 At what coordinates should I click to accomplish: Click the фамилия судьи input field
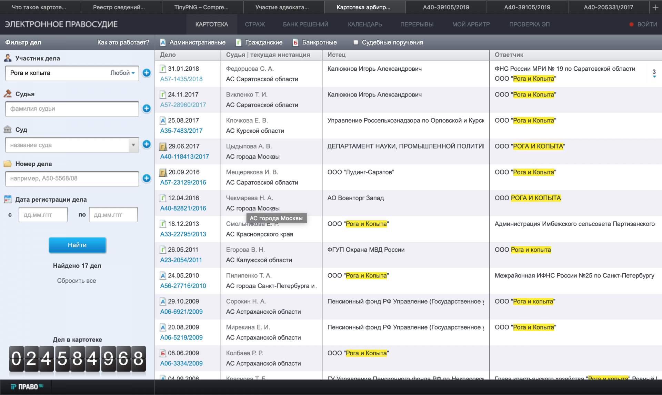(x=72, y=109)
